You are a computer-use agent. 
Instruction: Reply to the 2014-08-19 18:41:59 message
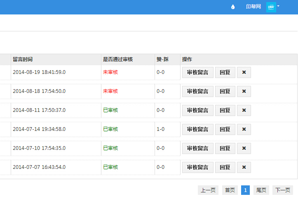(x=225, y=72)
